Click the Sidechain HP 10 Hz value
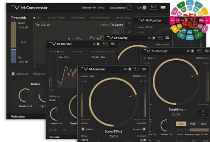Image resolution: width=210 pixels, height=142 pixels. point(93,7)
